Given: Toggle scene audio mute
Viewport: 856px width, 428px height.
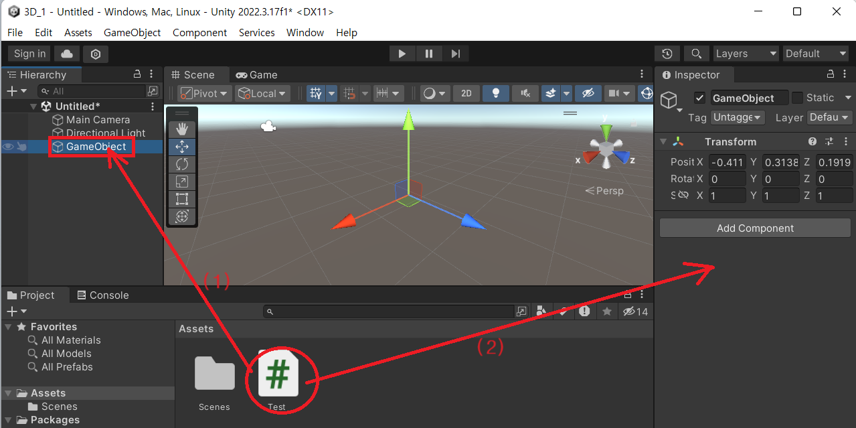Looking at the screenshot, I should [x=525, y=94].
